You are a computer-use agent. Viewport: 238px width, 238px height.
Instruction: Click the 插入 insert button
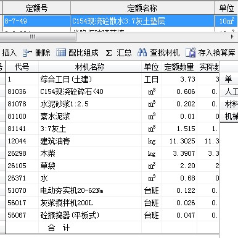[9, 53]
